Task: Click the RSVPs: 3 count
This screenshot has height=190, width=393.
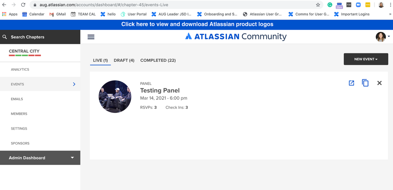Action: click(148, 108)
